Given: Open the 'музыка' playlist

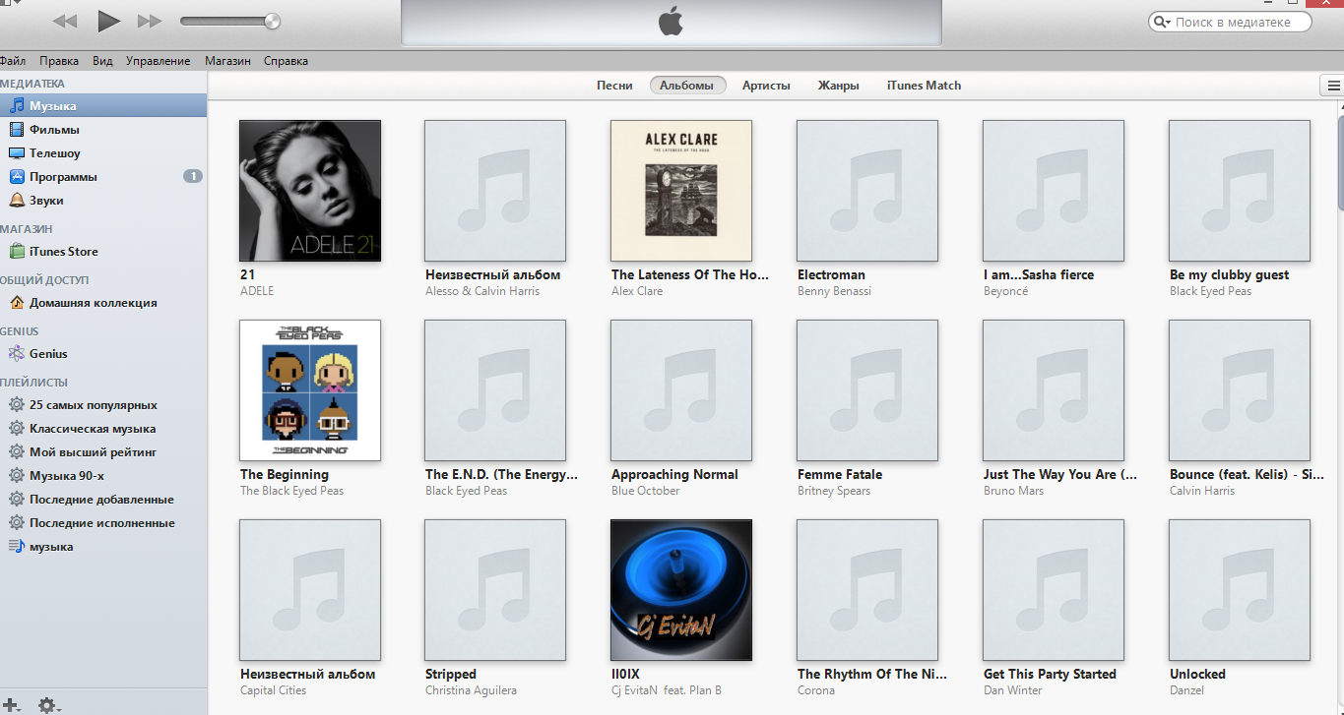Looking at the screenshot, I should (103, 546).
